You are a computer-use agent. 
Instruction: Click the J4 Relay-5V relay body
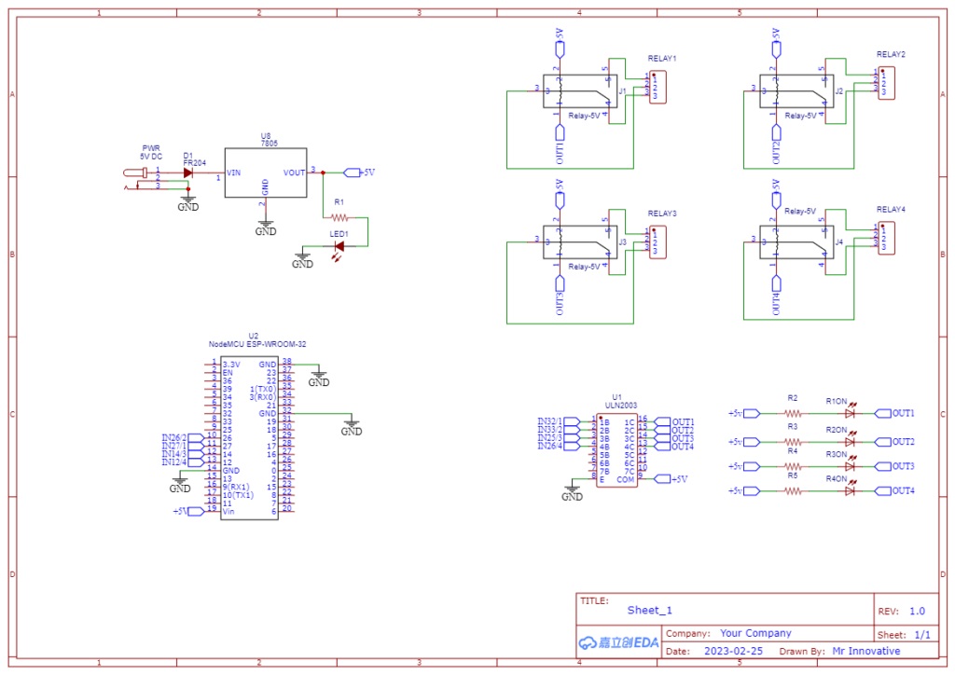(796, 242)
